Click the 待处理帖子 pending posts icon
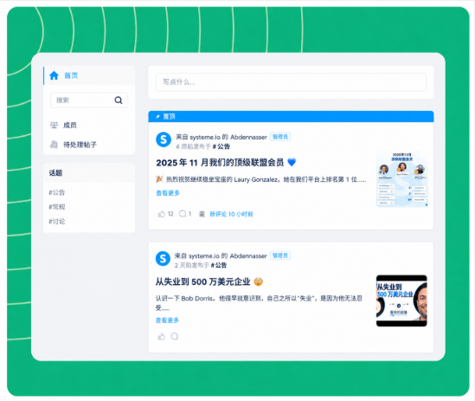This screenshot has height=401, width=475. (x=54, y=145)
